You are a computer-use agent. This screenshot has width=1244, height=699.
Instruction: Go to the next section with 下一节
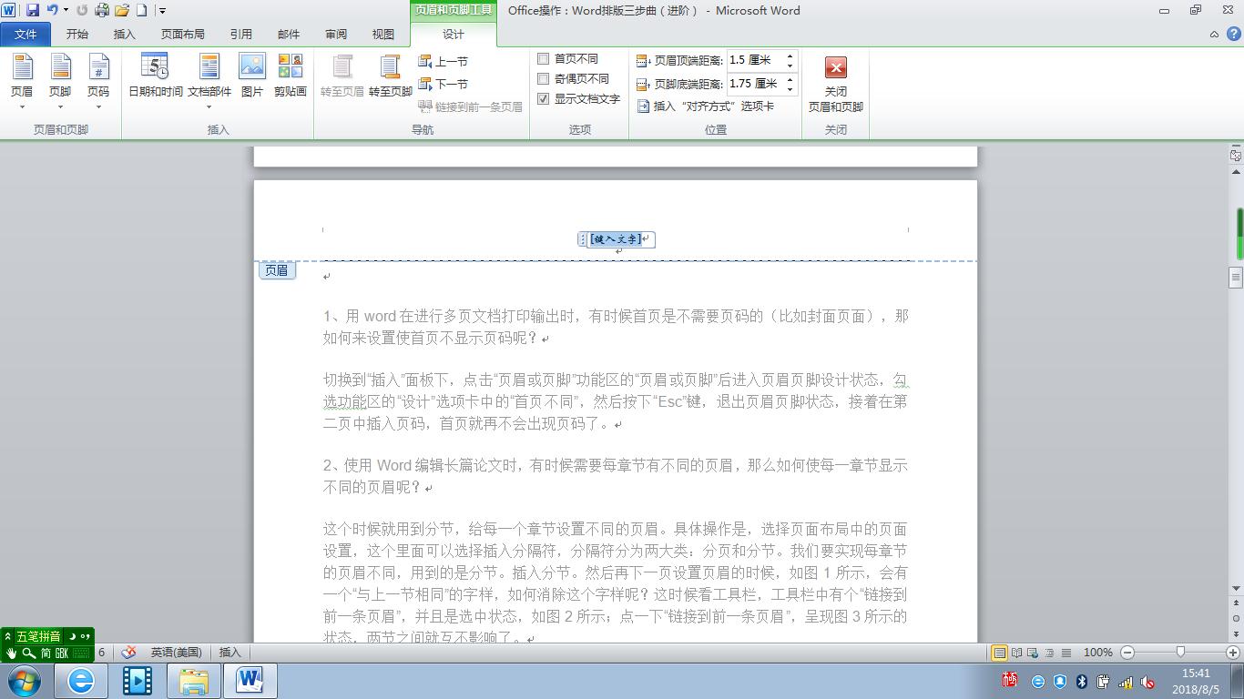point(445,83)
